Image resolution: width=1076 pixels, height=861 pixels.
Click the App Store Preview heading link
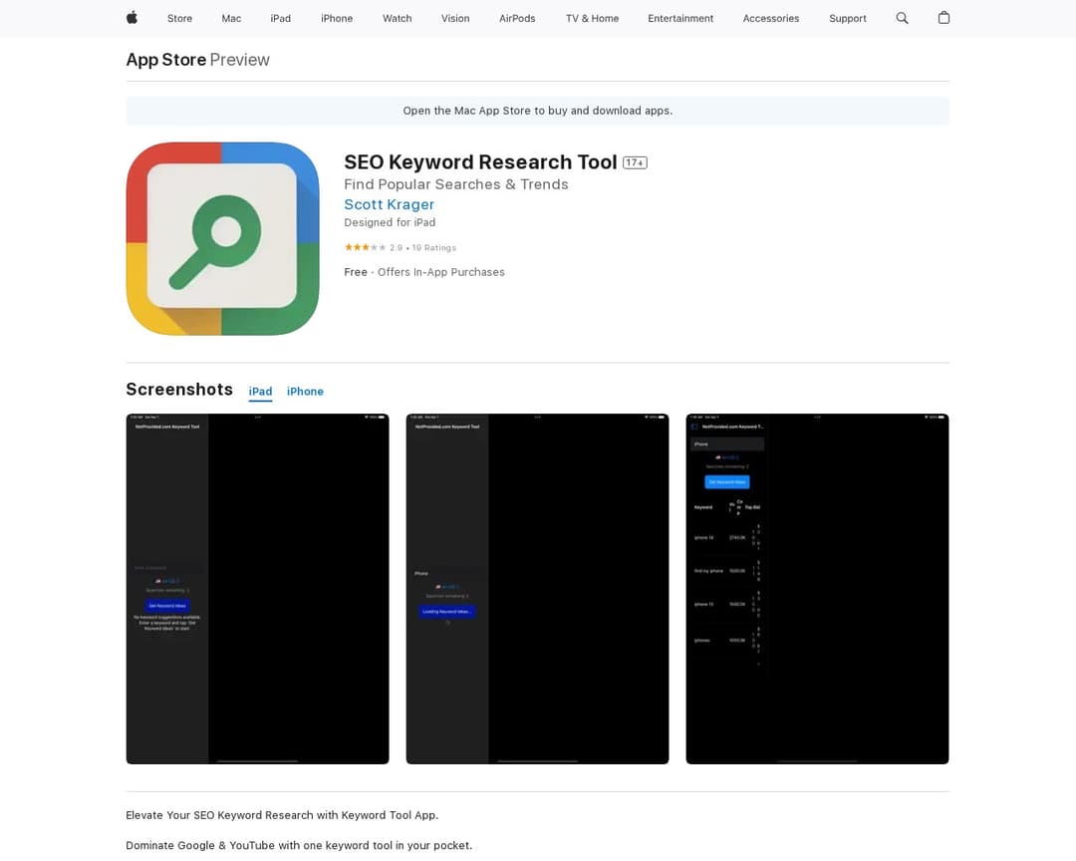tap(165, 60)
